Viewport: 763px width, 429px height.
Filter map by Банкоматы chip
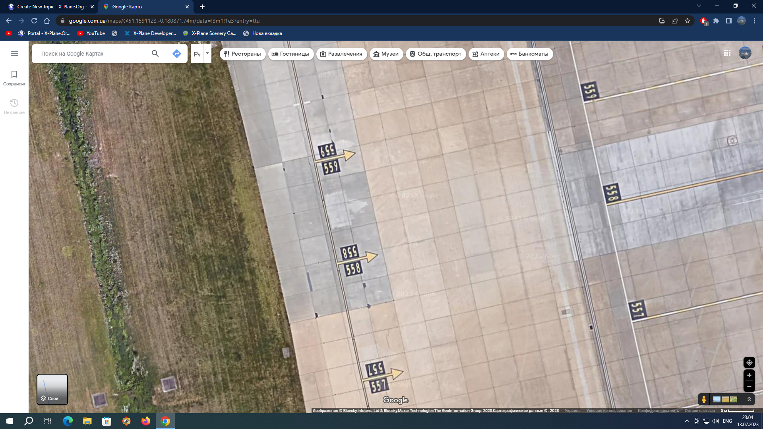click(x=529, y=54)
